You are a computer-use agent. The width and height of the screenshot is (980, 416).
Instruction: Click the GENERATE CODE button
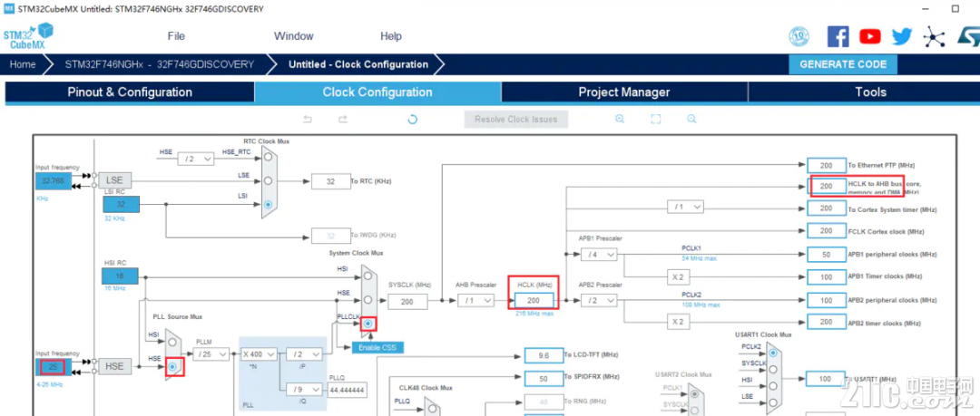(842, 64)
